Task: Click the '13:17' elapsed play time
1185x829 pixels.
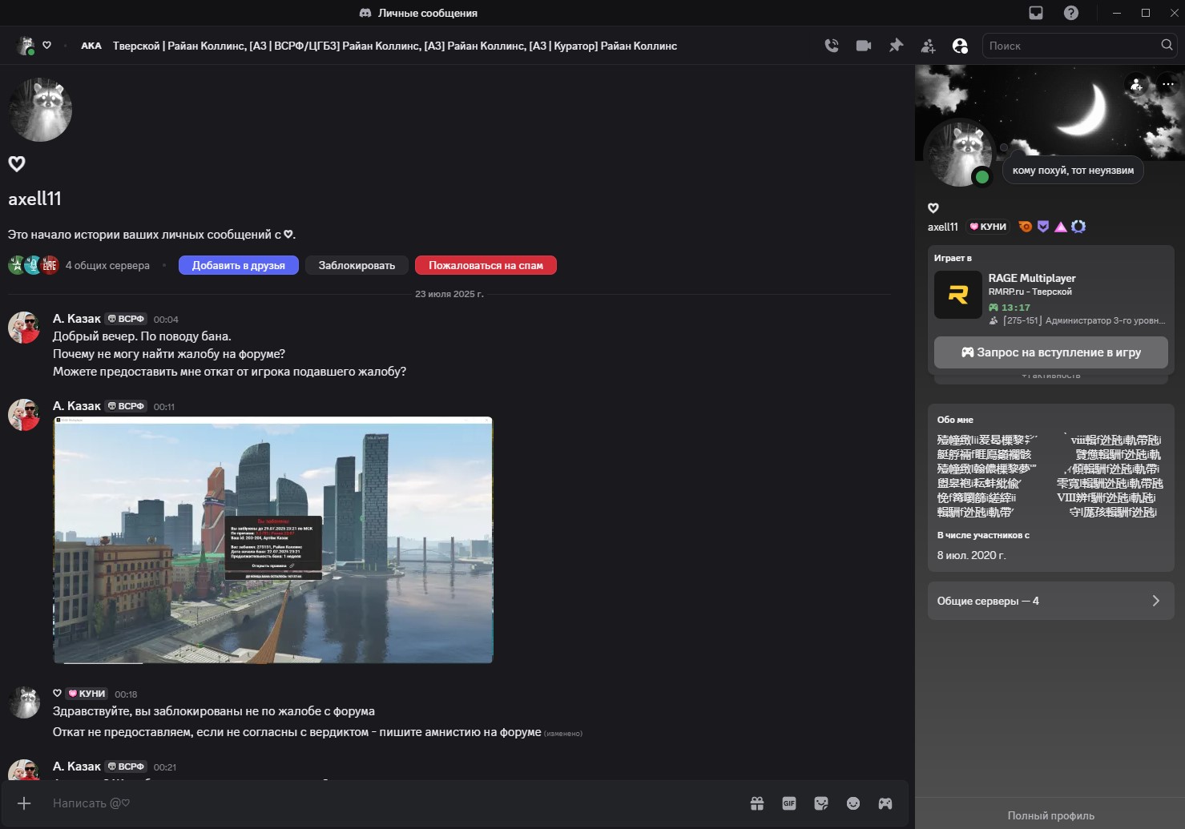Action: click(x=1016, y=308)
